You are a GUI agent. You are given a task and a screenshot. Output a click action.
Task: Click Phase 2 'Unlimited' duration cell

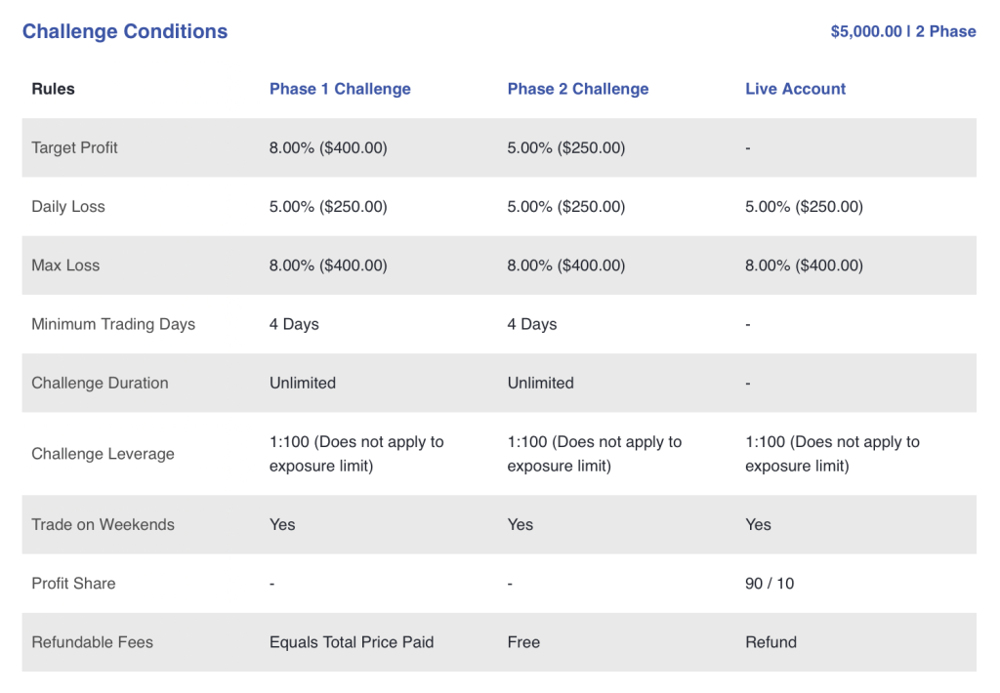(x=541, y=383)
